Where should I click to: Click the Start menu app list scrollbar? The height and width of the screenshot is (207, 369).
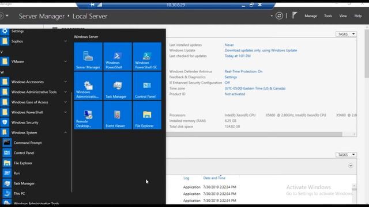pyautogui.click(x=71, y=142)
